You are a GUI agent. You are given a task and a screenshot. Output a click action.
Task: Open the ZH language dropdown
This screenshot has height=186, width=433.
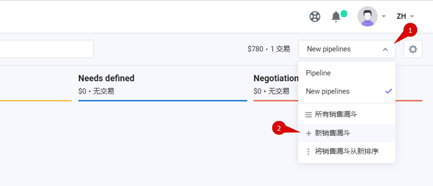(405, 16)
